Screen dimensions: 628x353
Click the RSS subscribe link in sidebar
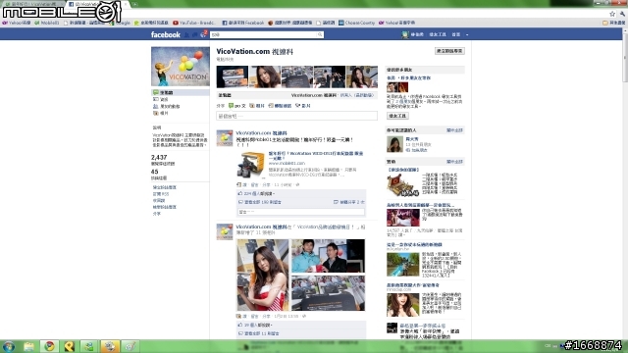[x=161, y=194]
